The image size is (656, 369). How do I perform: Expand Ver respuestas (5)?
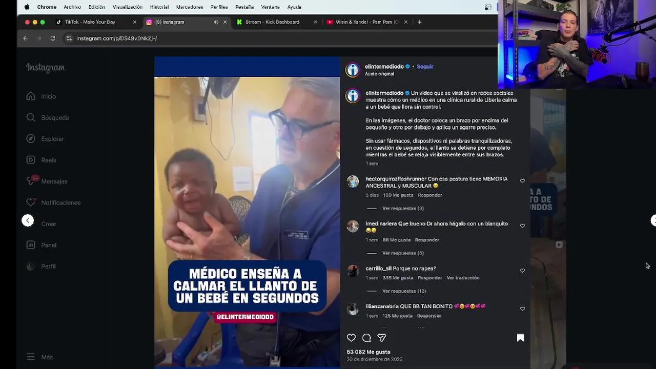coord(403,253)
